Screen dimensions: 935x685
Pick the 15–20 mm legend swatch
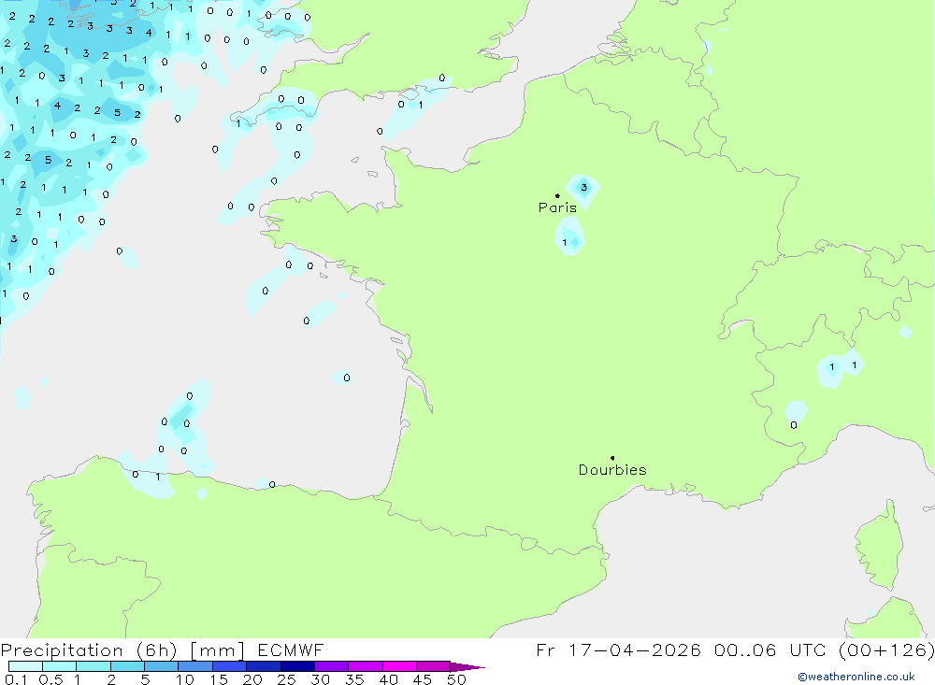229,666
